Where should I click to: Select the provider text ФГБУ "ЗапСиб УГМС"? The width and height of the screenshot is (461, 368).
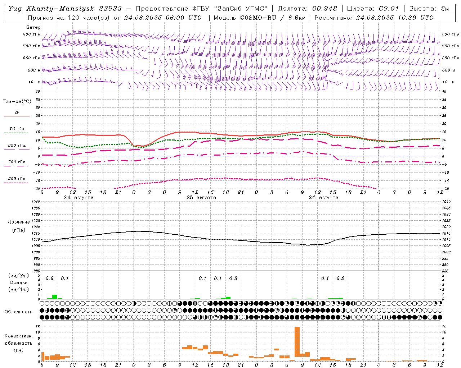[x=230, y=9]
